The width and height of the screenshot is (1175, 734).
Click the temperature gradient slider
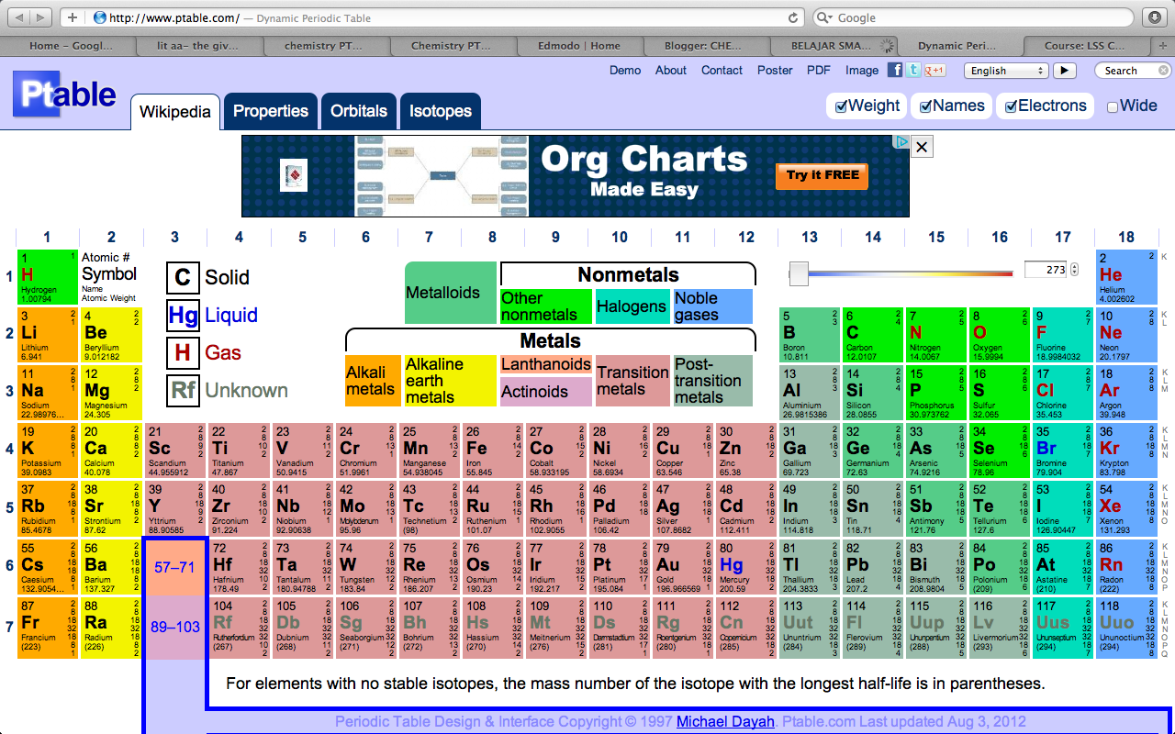(x=799, y=272)
